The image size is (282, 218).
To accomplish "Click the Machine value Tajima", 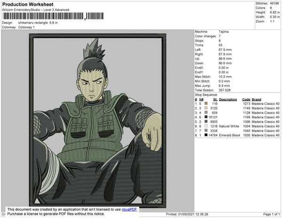I will click(x=224, y=31).
